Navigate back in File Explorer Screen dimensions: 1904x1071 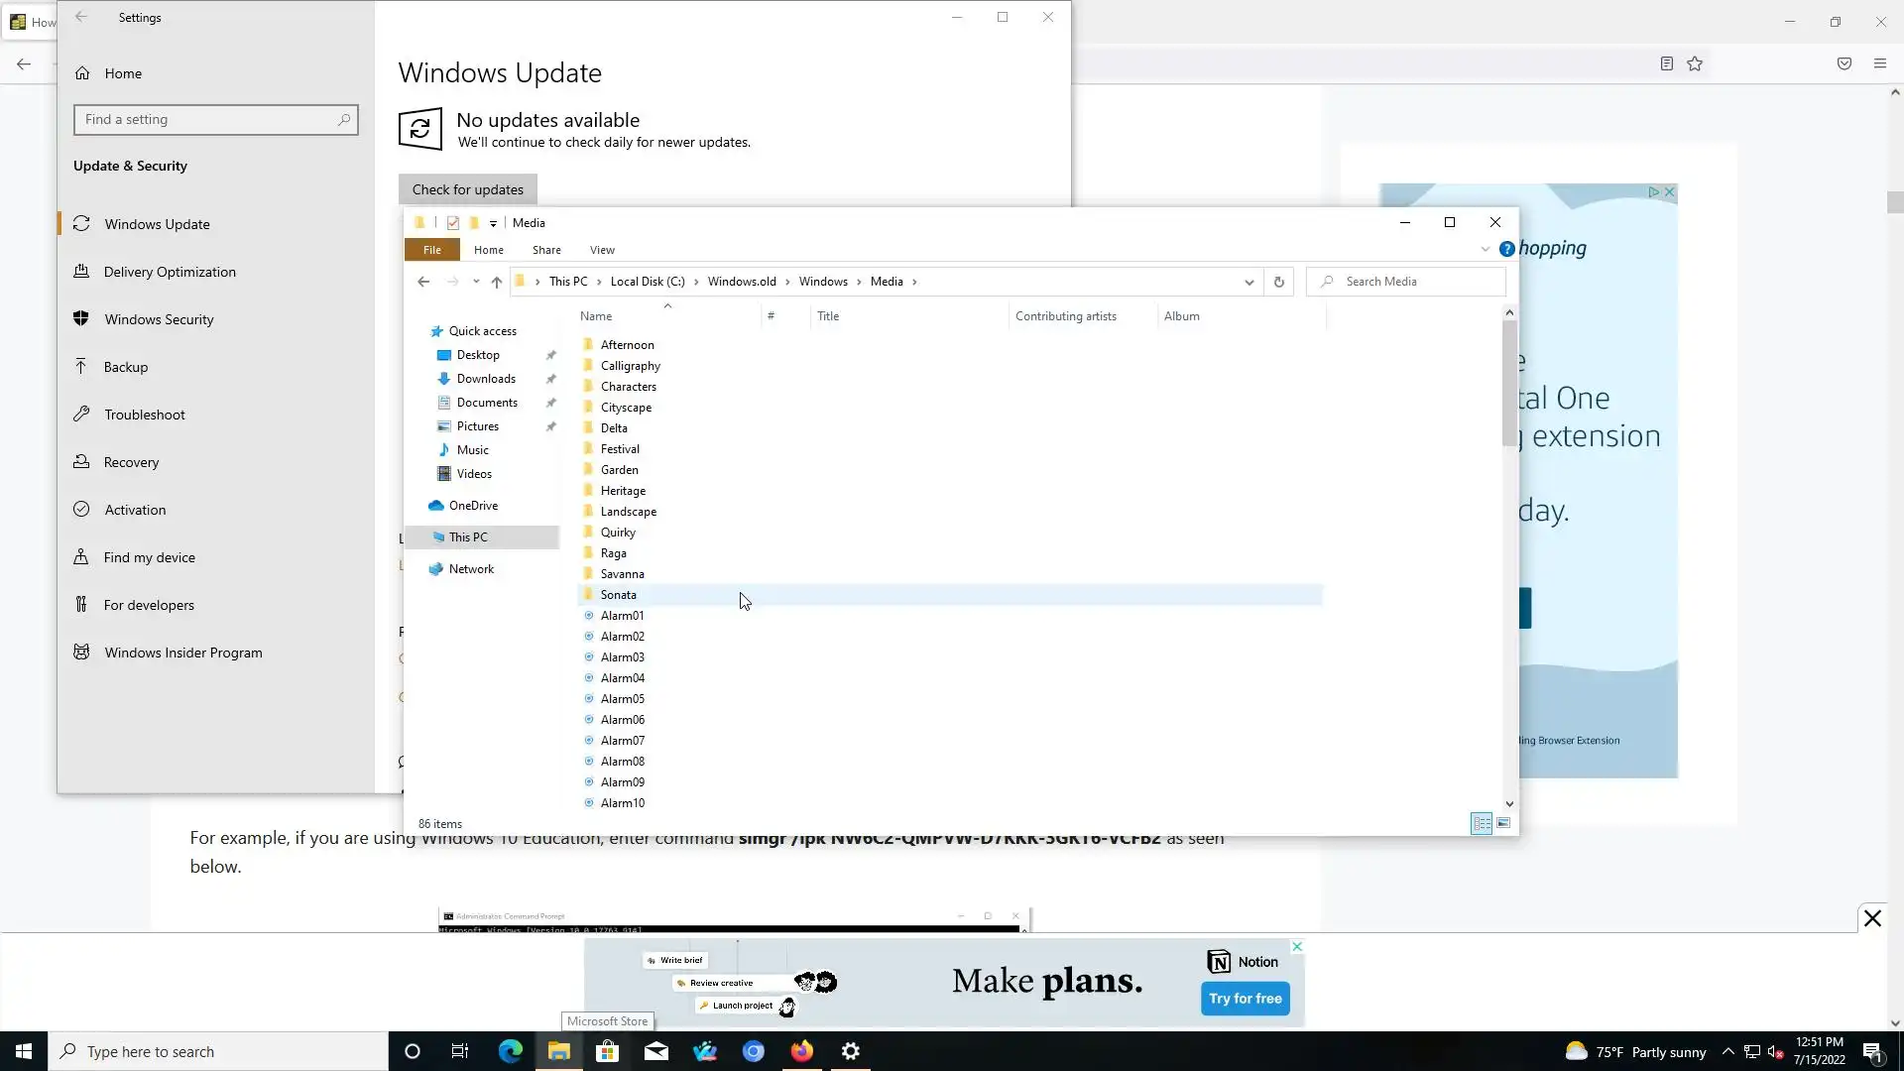tap(423, 282)
